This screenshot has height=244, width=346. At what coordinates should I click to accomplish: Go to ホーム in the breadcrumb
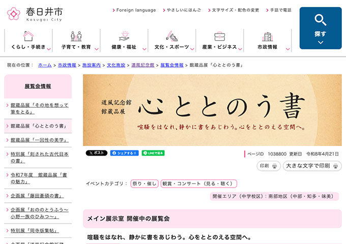[x=45, y=65]
